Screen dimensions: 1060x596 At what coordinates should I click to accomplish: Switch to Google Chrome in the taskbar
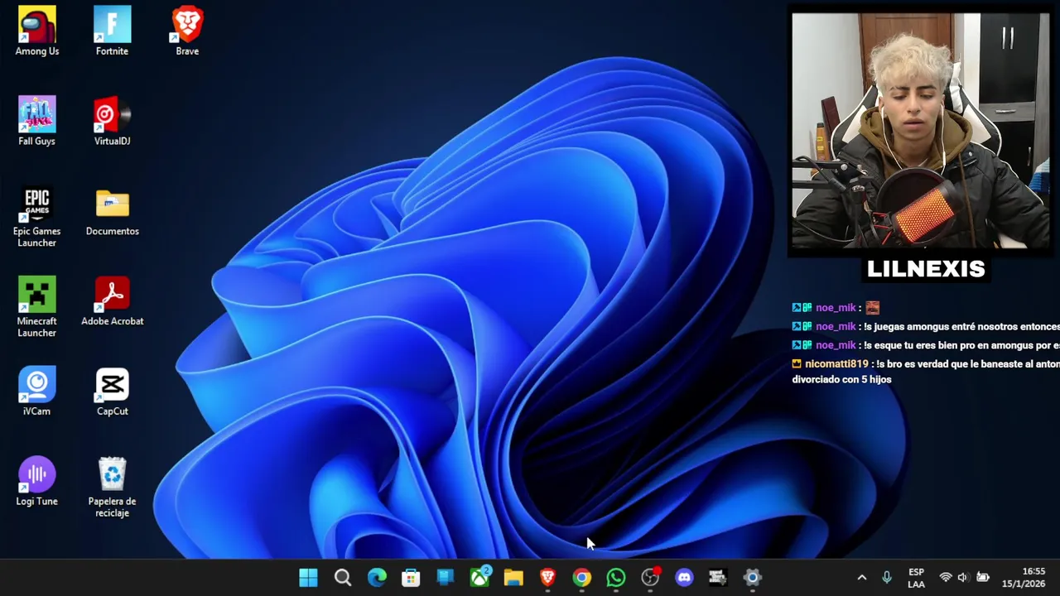click(582, 578)
